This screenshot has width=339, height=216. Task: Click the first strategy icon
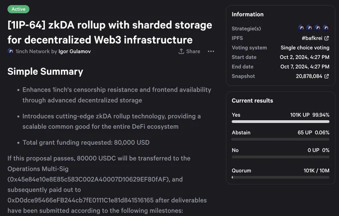point(301,27)
